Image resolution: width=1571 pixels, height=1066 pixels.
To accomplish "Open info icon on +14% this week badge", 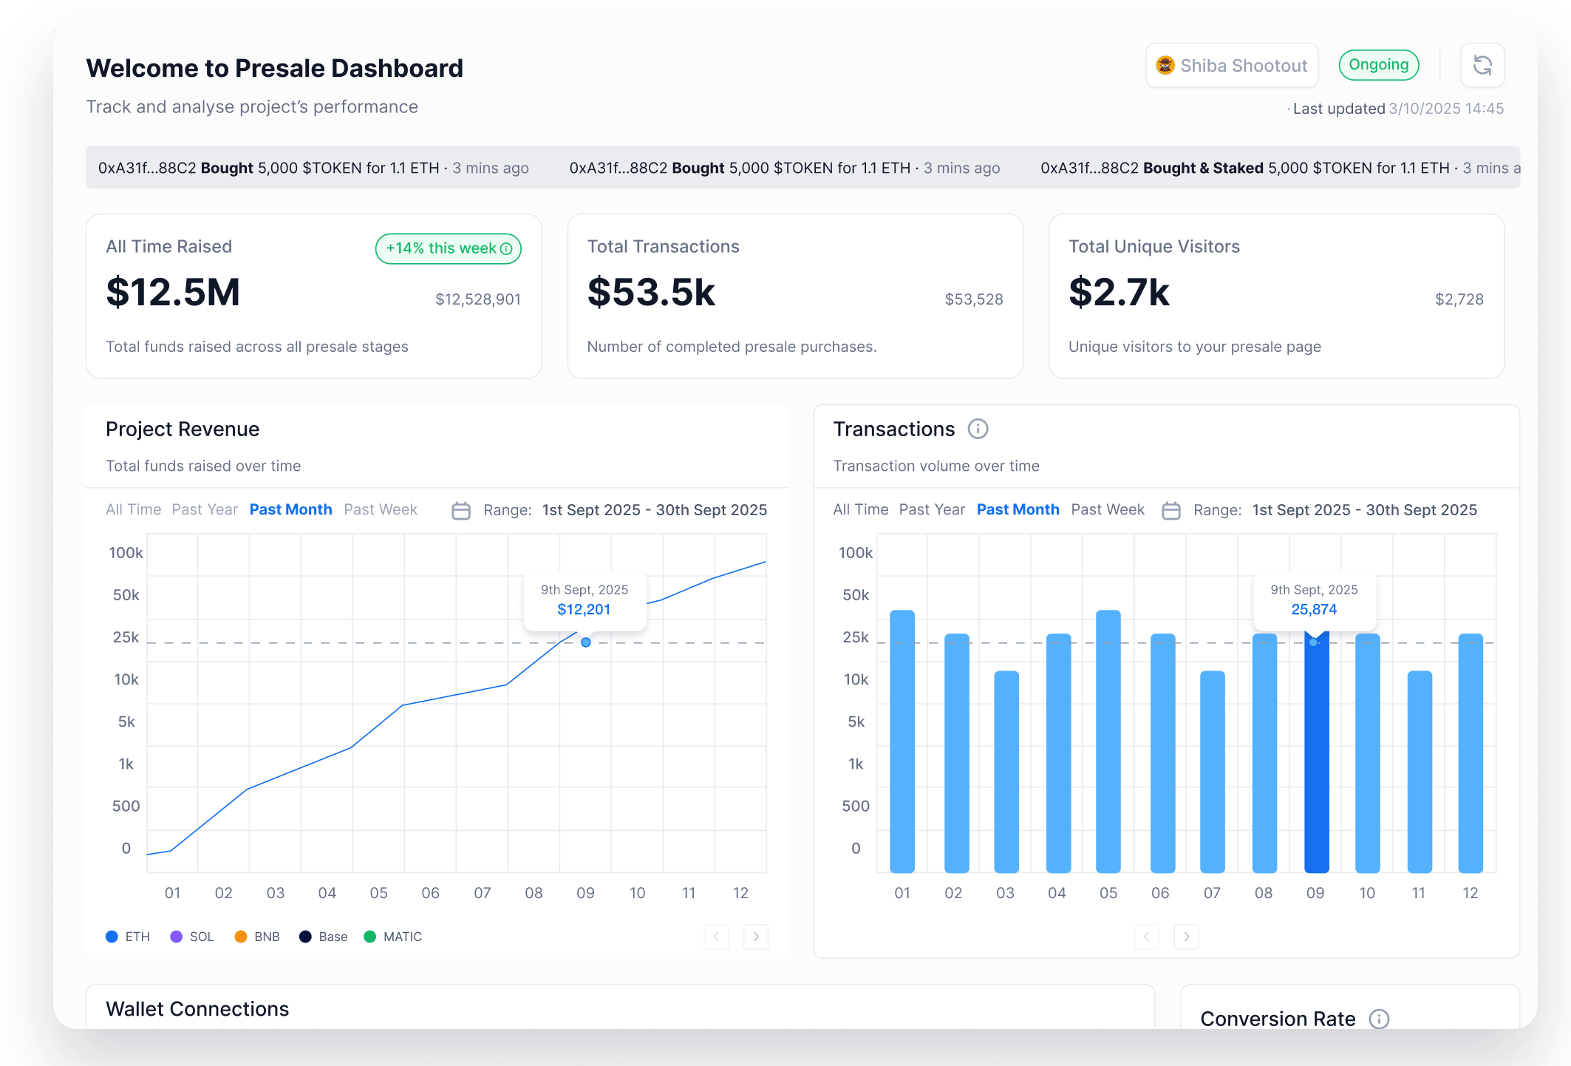I will 506,249.
